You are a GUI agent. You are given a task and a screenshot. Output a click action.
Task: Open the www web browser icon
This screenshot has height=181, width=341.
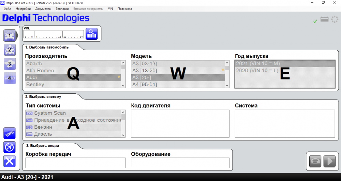pos(10,133)
